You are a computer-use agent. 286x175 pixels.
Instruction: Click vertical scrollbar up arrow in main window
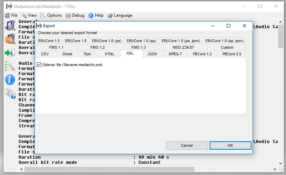280,22
